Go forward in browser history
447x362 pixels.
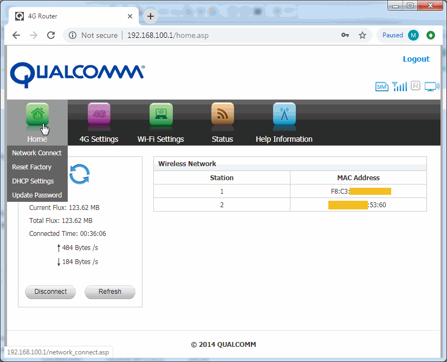pos(34,35)
